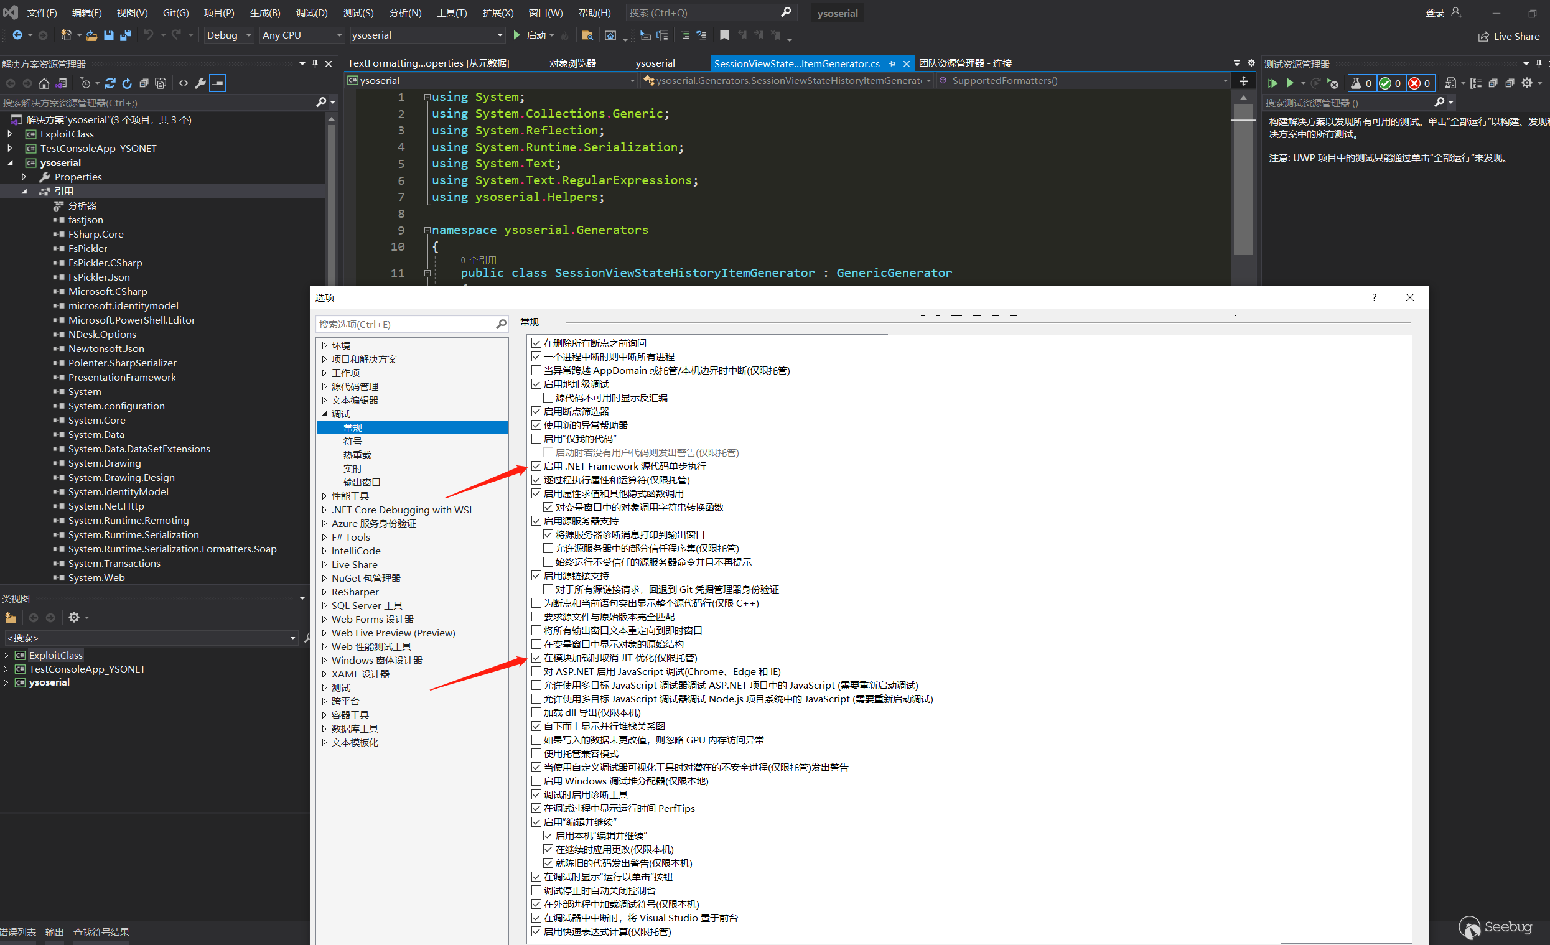Click the Open File folder icon

[92, 35]
